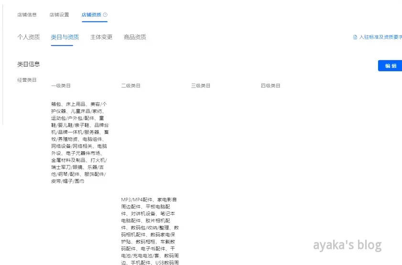Image resolution: width=402 pixels, height=265 pixels.
Task: Switch to the 商品资质 sub-tab
Action: point(135,37)
